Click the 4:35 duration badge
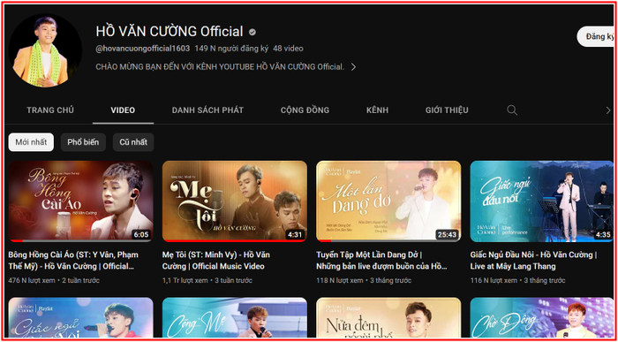This screenshot has height=342, width=618. pos(603,235)
